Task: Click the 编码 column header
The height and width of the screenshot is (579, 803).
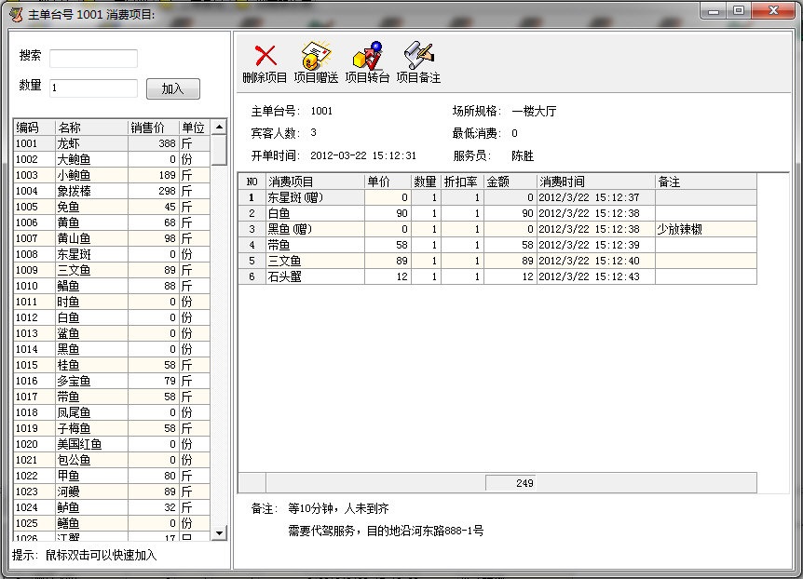Action: click(34, 128)
